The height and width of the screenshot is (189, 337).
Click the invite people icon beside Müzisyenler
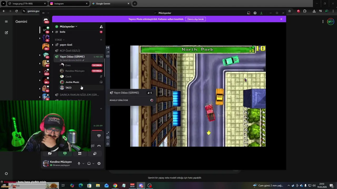point(101,27)
